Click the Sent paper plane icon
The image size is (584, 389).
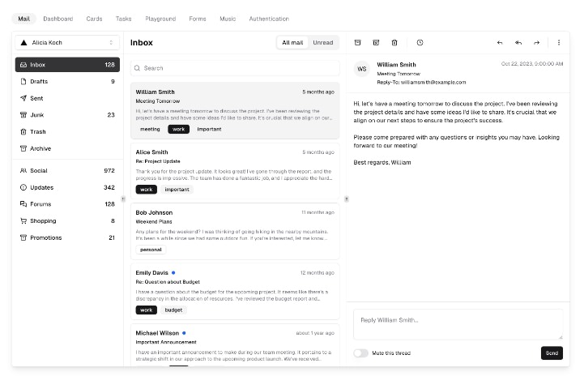click(x=23, y=98)
